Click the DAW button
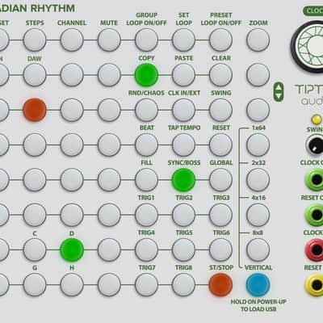This screenshot has width=323, height=323. (35, 75)
